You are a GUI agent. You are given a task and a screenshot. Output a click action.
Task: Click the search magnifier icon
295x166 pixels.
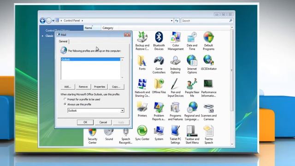[x=231, y=20]
